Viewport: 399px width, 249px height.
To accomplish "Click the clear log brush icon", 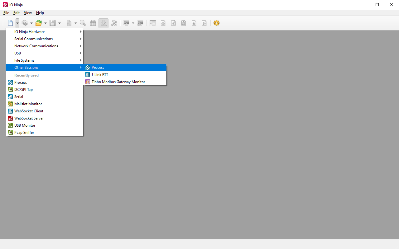I will point(114,23).
